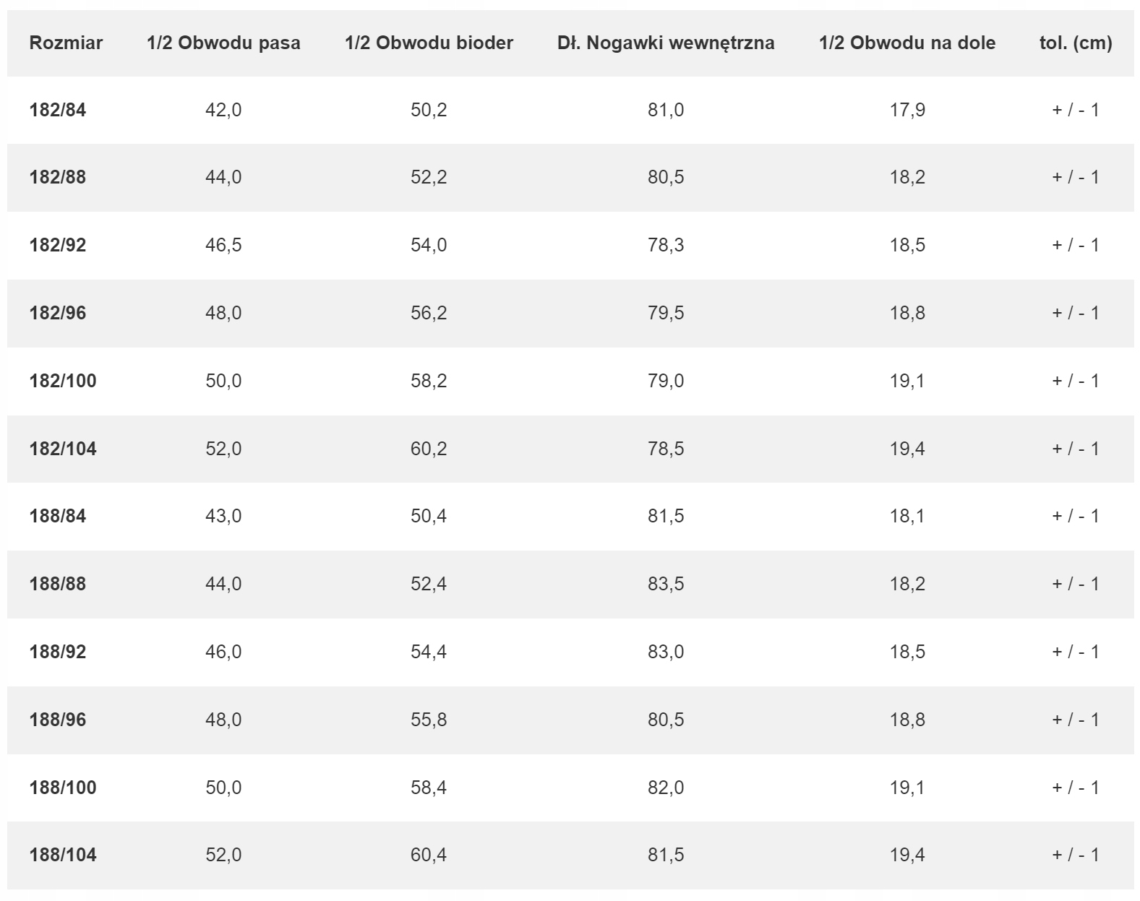Select size 182/92 in the table

58,245
